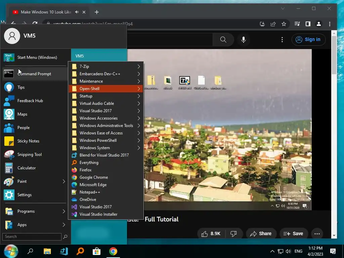Launch Blend for Visual Studio 2017
Viewport: 344px width, 258px height.
(x=106, y=155)
